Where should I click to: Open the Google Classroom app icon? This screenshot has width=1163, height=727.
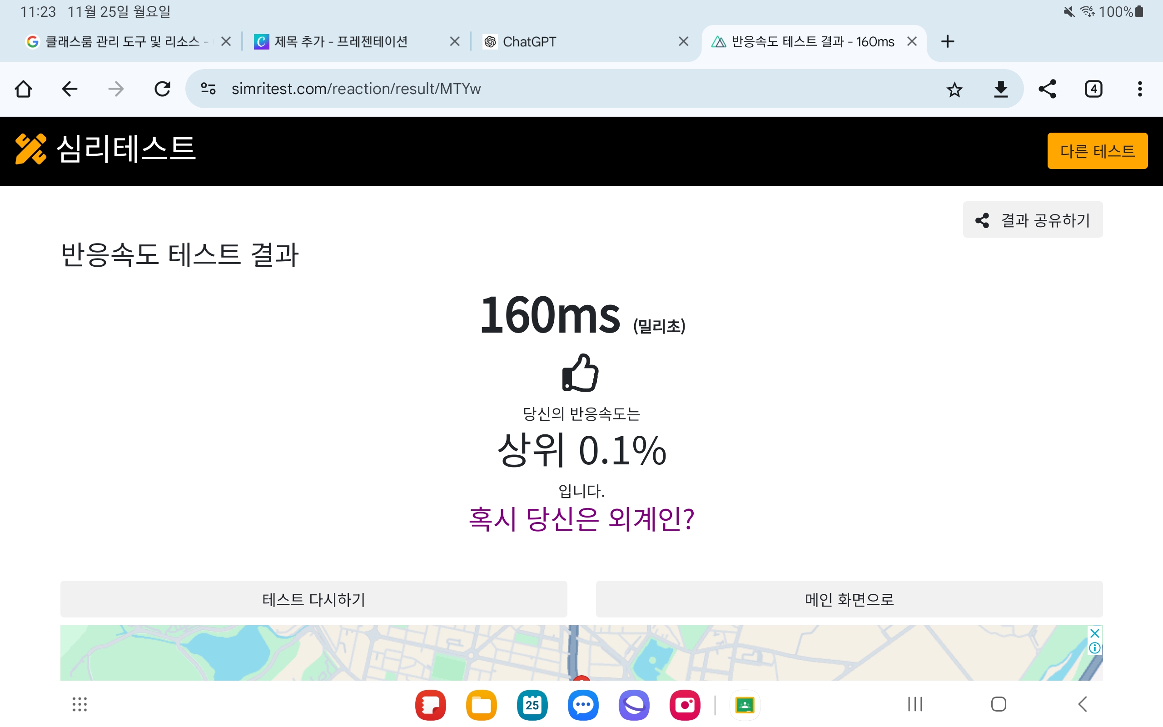pyautogui.click(x=745, y=705)
